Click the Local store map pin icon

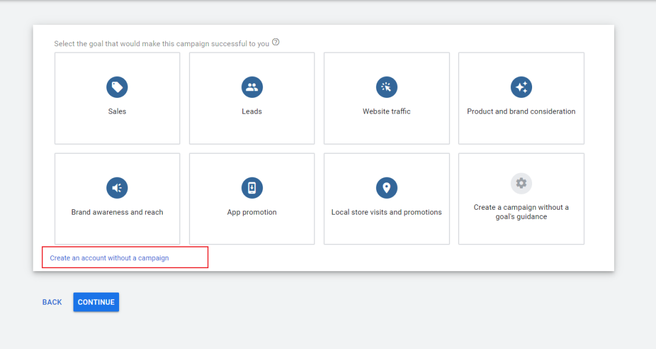click(386, 188)
